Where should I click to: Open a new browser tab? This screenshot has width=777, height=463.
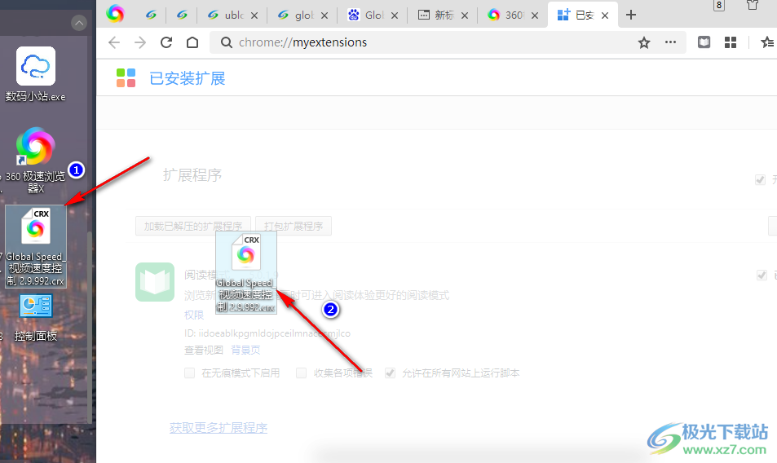coord(630,15)
